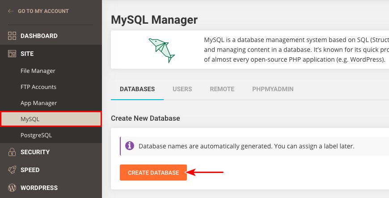Screen dimensions: 389x198
Task: Select the MySQL sidebar entry
Action: coord(51,119)
